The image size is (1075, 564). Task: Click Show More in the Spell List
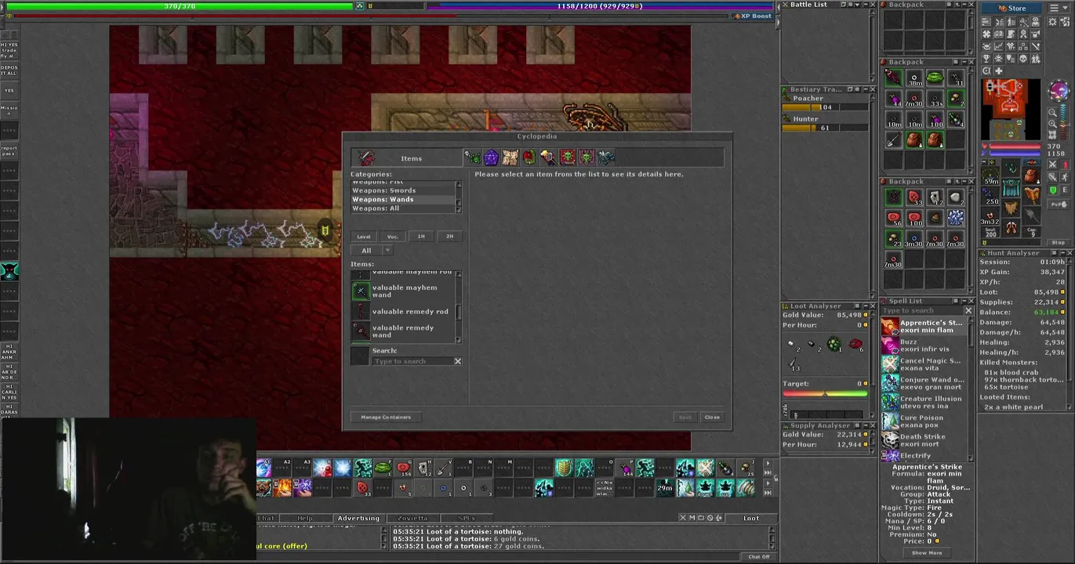point(927,553)
